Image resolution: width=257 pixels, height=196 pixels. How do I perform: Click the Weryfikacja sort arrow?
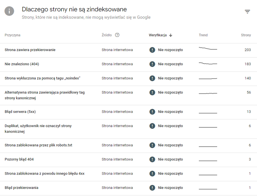[x=171, y=35]
